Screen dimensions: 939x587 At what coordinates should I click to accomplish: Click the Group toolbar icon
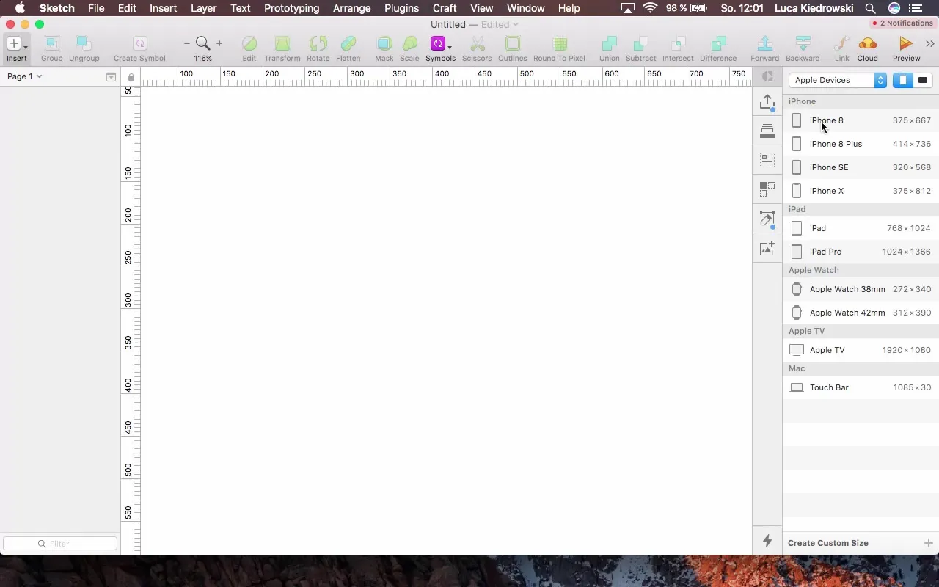click(x=51, y=44)
